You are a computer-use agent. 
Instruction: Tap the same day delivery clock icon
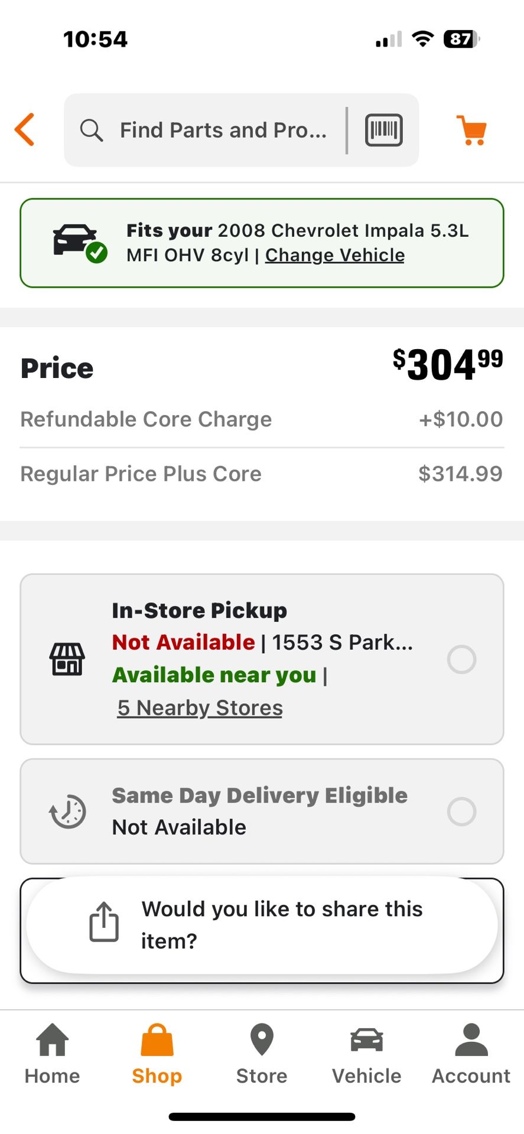pyautogui.click(x=67, y=812)
